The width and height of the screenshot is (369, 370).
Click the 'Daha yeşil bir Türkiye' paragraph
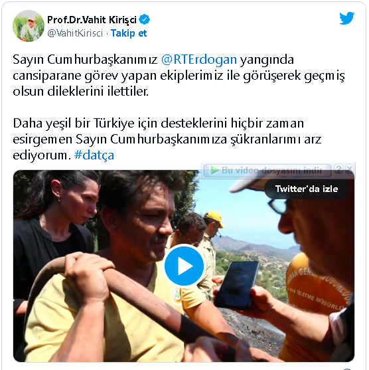(167, 139)
